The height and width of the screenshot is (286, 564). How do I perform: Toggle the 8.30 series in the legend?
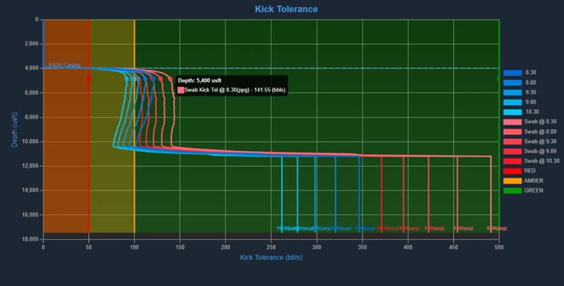pyautogui.click(x=530, y=73)
